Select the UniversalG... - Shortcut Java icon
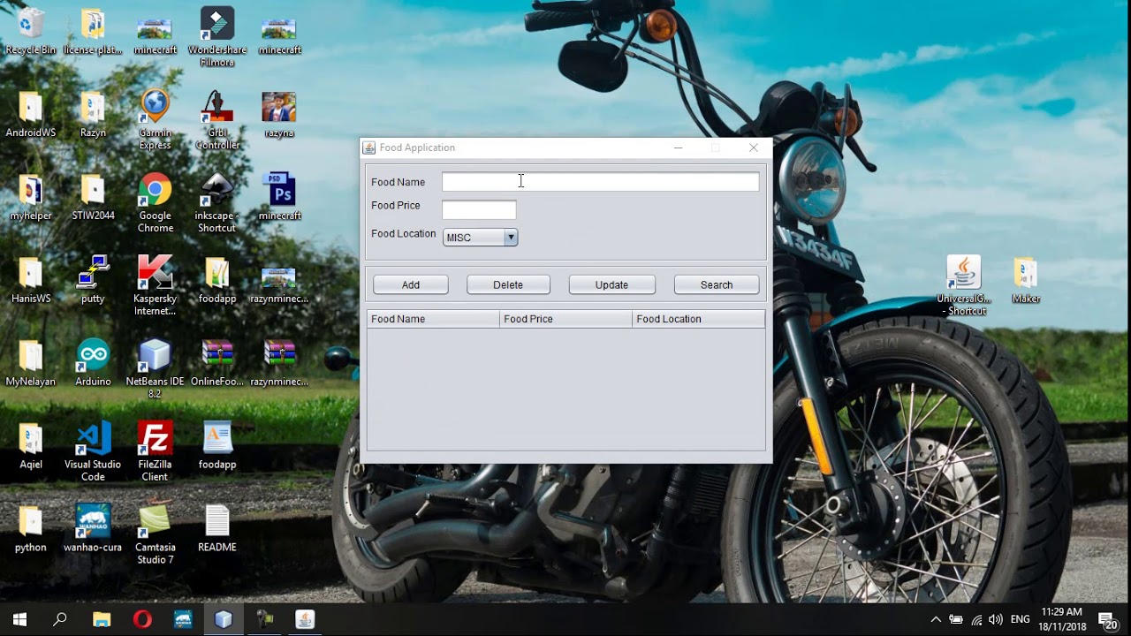The height and width of the screenshot is (636, 1131). click(x=963, y=286)
